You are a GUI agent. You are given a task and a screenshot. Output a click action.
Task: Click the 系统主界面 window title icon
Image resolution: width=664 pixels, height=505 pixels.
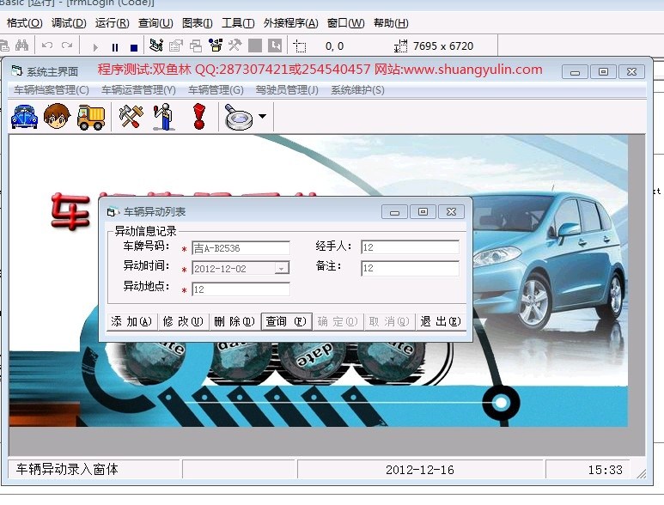tap(16, 71)
